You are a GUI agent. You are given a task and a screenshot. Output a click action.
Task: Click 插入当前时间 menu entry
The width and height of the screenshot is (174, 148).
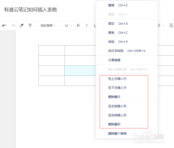127,69
